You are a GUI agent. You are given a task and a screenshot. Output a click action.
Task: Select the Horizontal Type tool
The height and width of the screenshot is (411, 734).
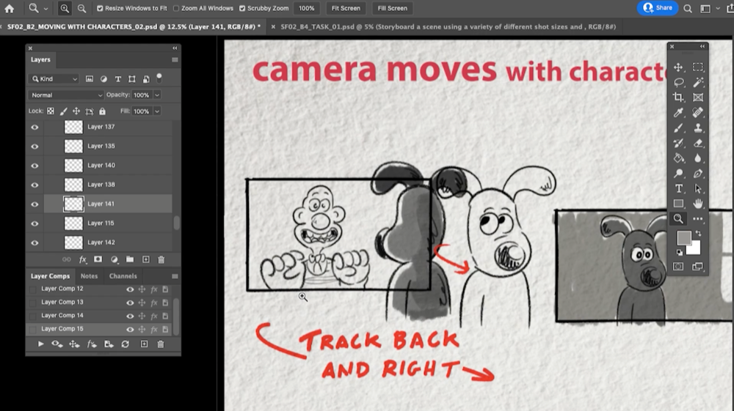[679, 188]
